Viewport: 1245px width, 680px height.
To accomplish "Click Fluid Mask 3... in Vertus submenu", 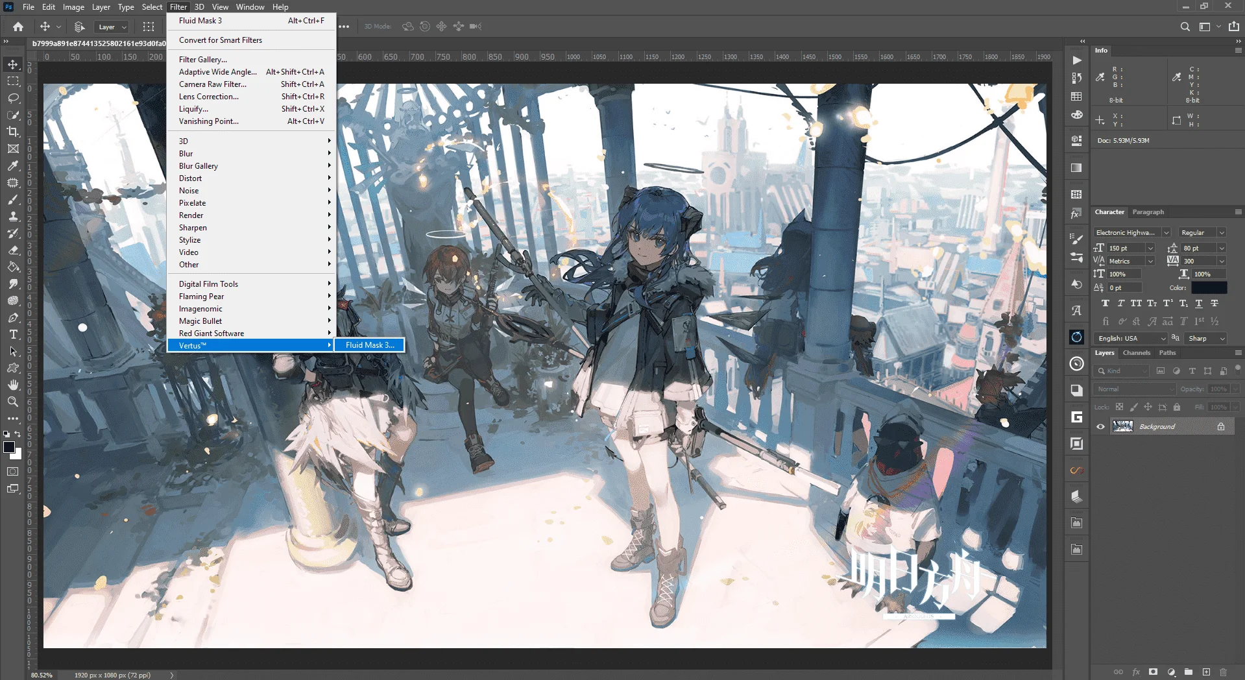I will tap(370, 345).
